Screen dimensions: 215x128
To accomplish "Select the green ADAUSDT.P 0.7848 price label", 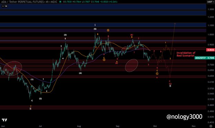I will click(x=204, y=58).
